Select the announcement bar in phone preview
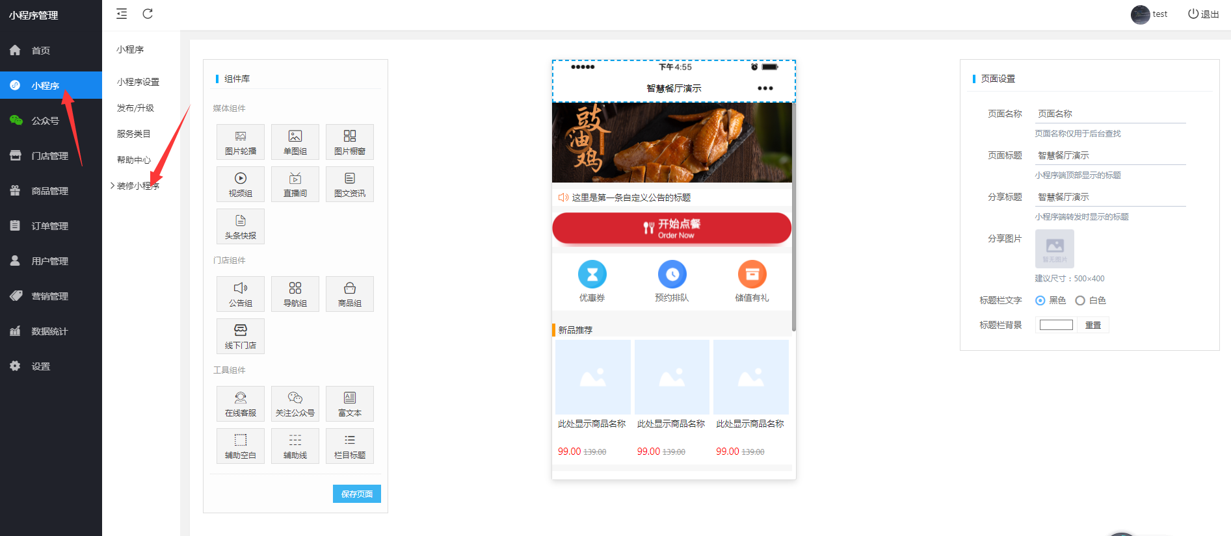Viewport: 1231px width, 536px height. tap(672, 198)
